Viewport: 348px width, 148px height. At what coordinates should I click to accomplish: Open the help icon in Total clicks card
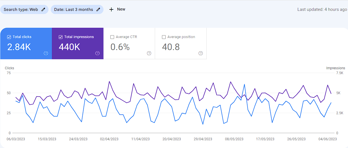(46, 53)
